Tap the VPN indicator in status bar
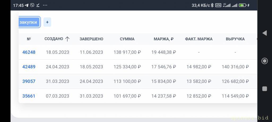This screenshot has width=272, height=122. click(218, 5)
